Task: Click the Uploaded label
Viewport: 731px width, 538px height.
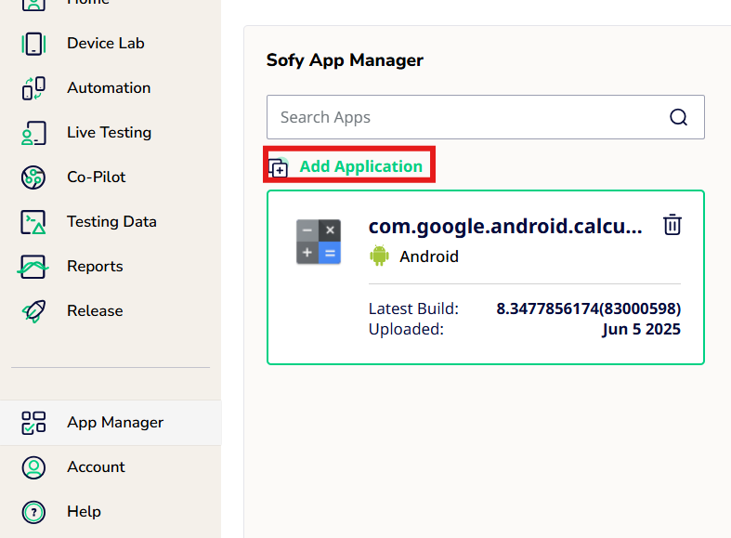Action: point(406,329)
